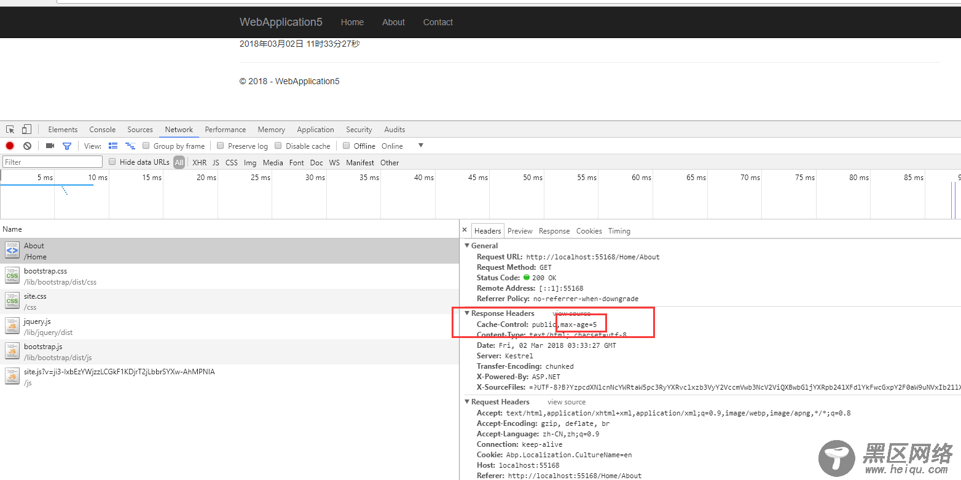Select the jquery.js request row
Image resolution: width=961 pixels, height=480 pixels.
coord(230,326)
